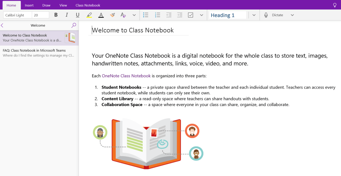Open the lightbulb Tell Me icon
This screenshot has width=341, height=176.
click(x=335, y=5)
